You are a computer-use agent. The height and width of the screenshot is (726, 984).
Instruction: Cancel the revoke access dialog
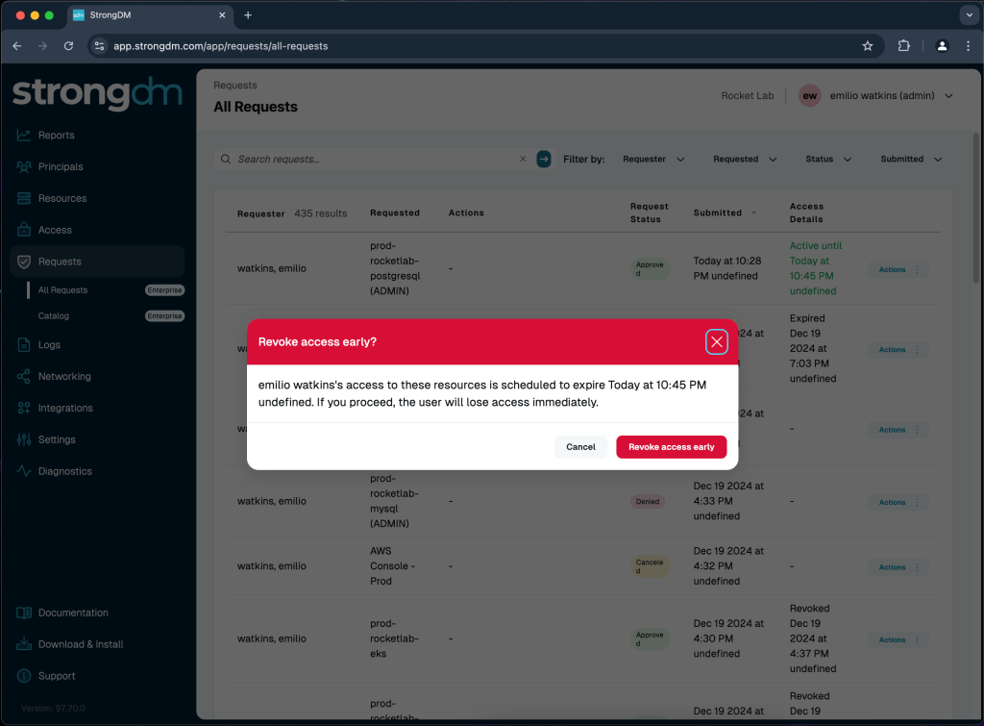pyautogui.click(x=580, y=446)
